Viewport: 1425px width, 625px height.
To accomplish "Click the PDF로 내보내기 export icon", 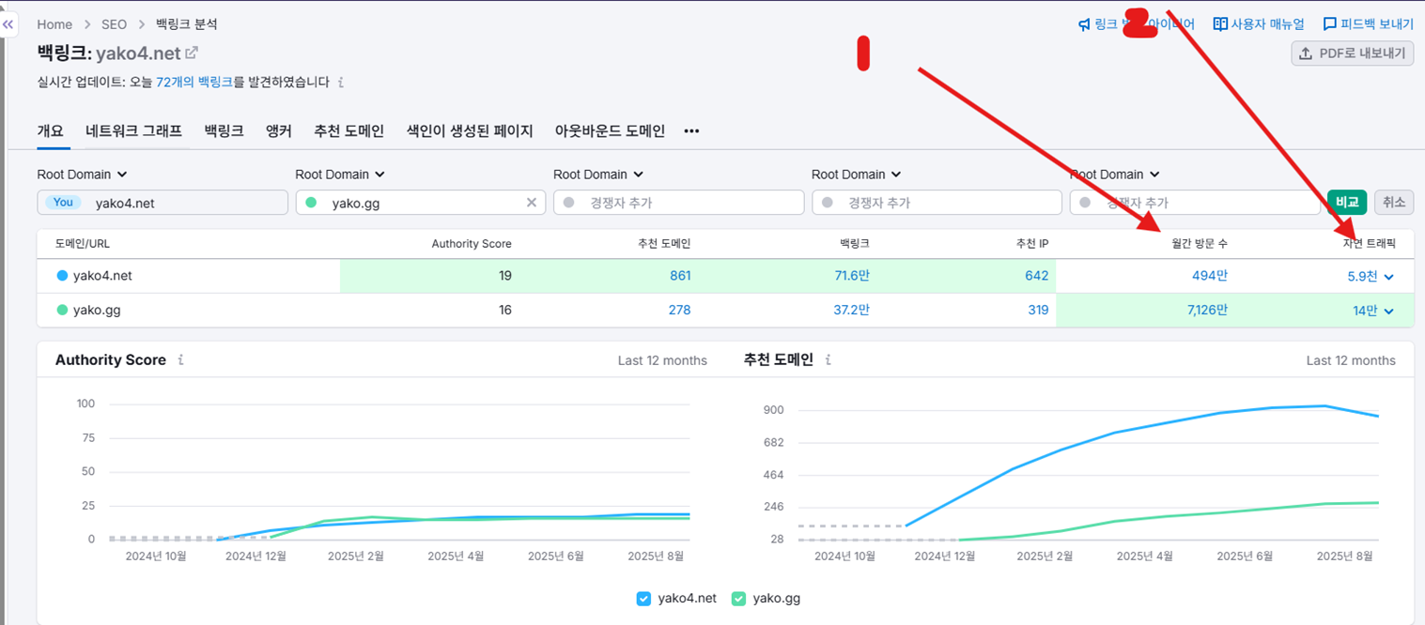I will (x=1307, y=53).
